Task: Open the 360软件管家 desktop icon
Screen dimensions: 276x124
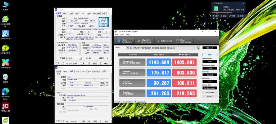Action: click(x=6, y=64)
